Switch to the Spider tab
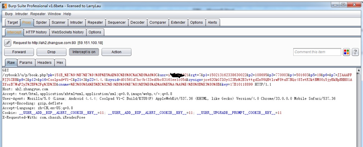This screenshot has height=147, width=363. point(41,22)
